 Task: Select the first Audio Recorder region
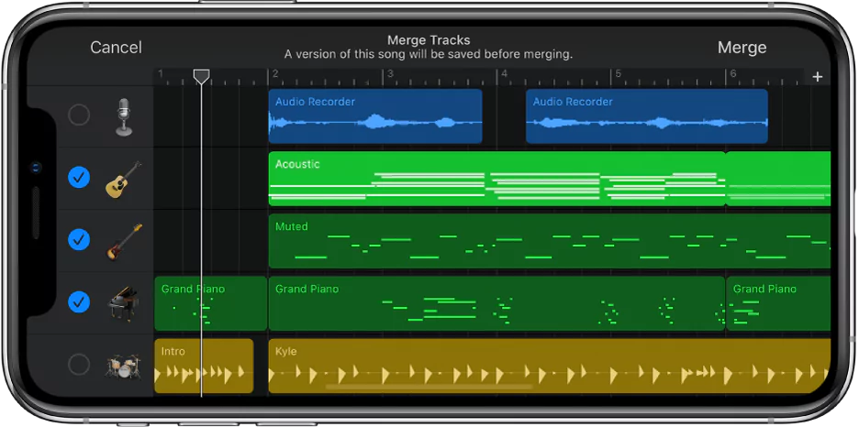point(375,116)
